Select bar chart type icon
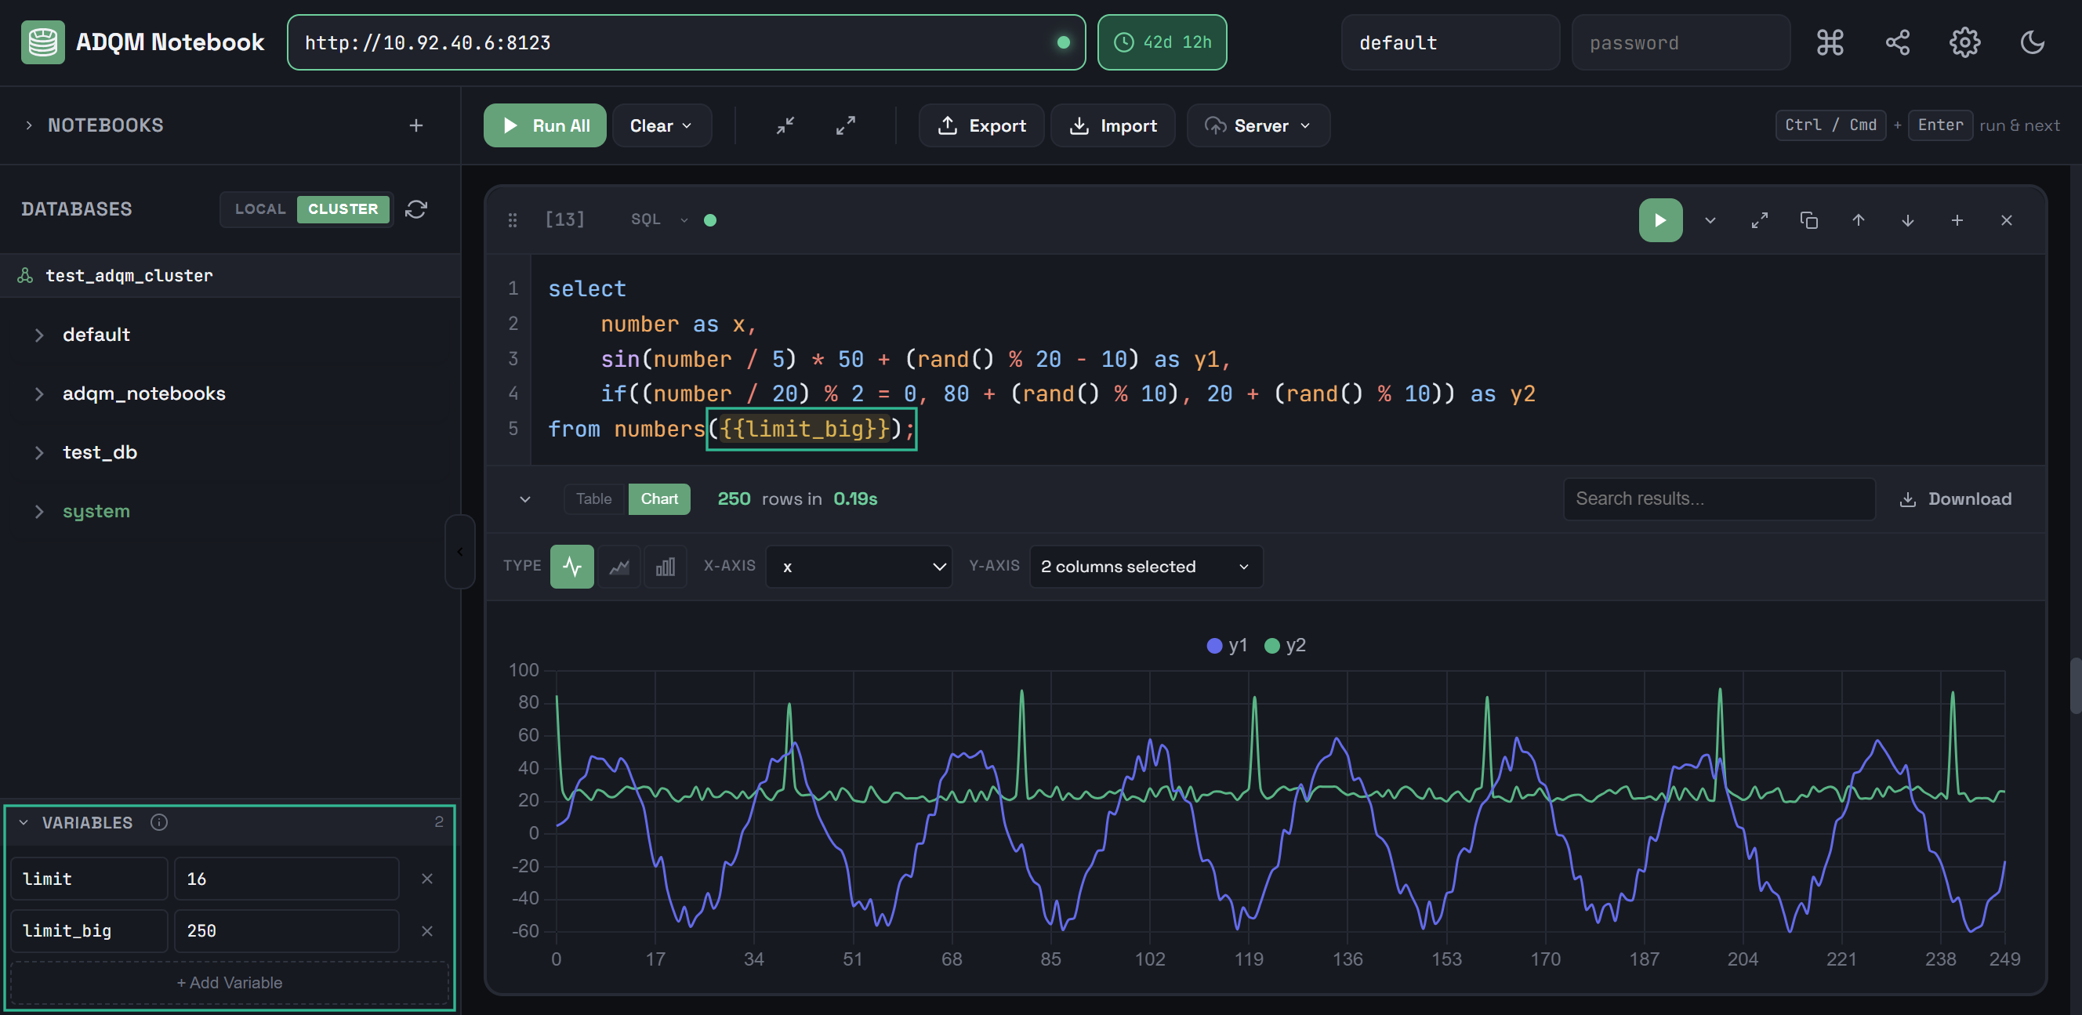Image resolution: width=2082 pixels, height=1015 pixels. [666, 567]
